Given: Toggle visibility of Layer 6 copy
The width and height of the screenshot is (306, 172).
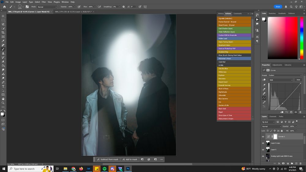Looking at the screenshot, I should tap(263, 143).
